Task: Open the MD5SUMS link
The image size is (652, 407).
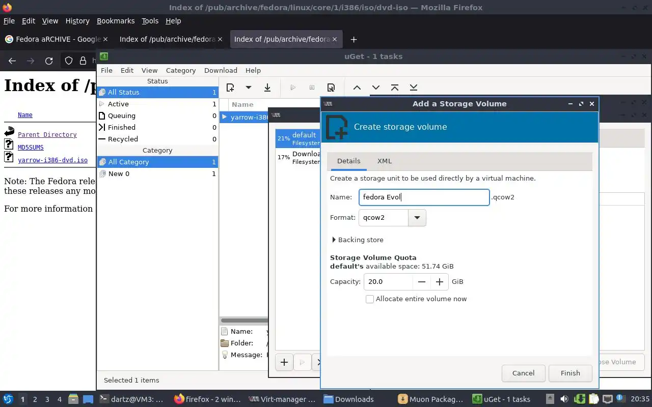Action: click(31, 148)
